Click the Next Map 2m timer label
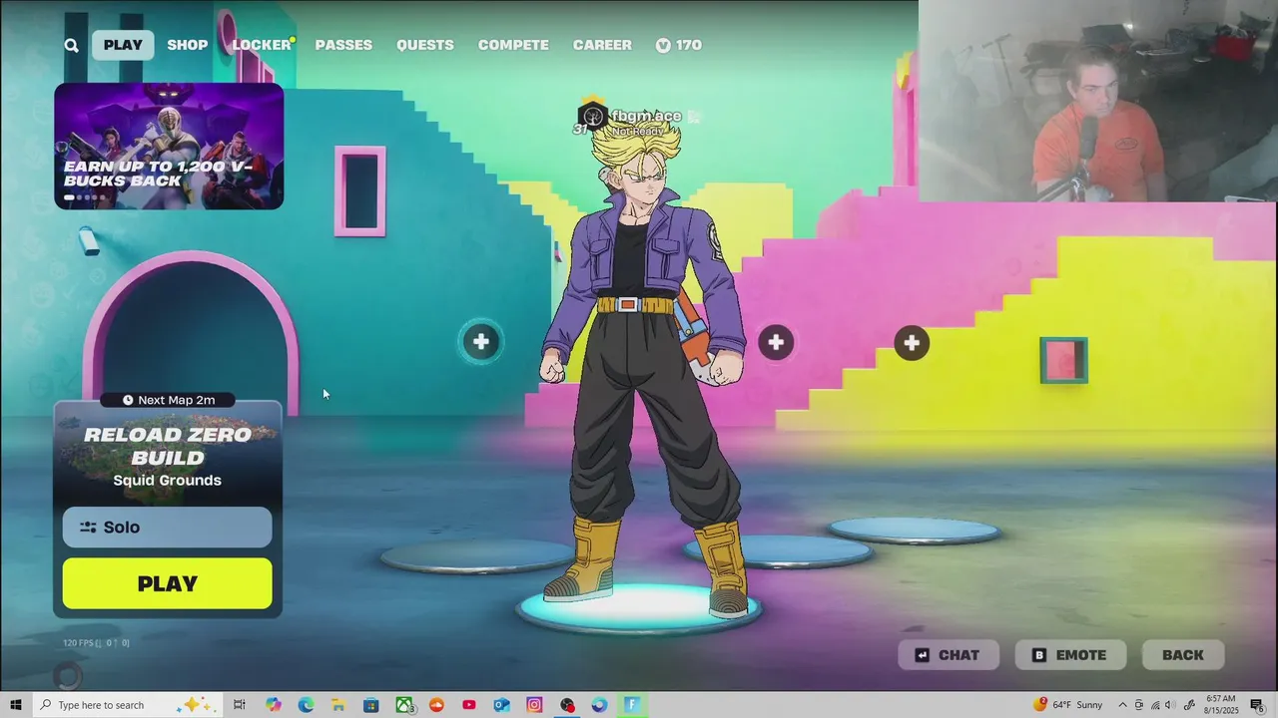The image size is (1278, 718). click(168, 400)
